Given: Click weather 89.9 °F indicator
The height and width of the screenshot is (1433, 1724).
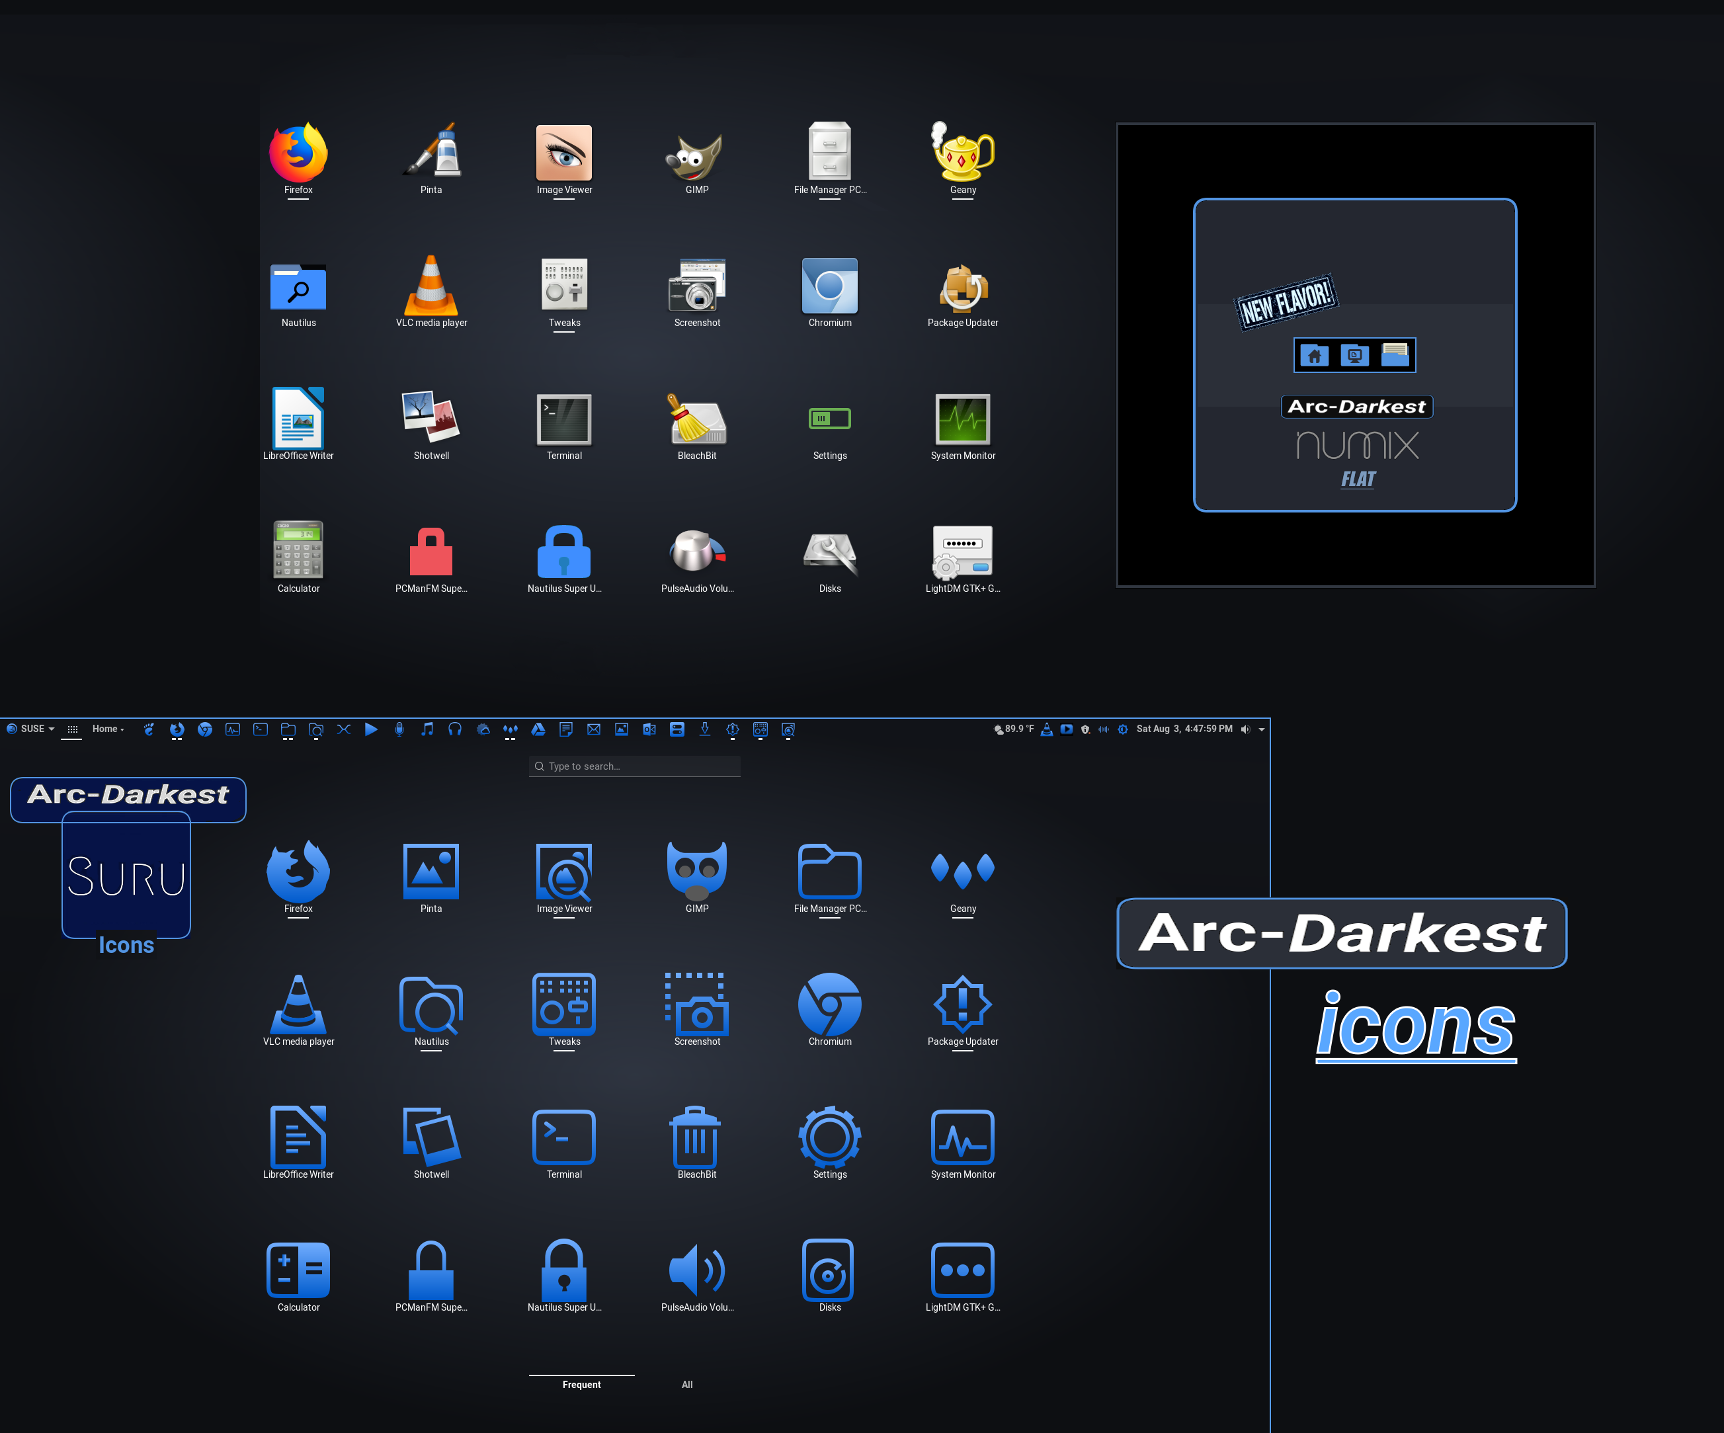Looking at the screenshot, I should [x=1013, y=729].
